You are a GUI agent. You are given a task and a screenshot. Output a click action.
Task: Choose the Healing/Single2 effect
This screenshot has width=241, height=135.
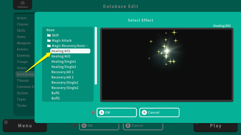[64, 67]
